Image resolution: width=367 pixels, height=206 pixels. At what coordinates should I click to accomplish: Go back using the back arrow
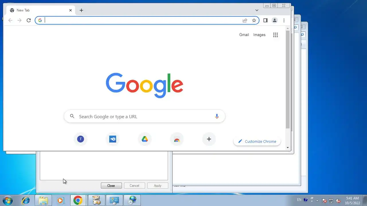point(10,20)
